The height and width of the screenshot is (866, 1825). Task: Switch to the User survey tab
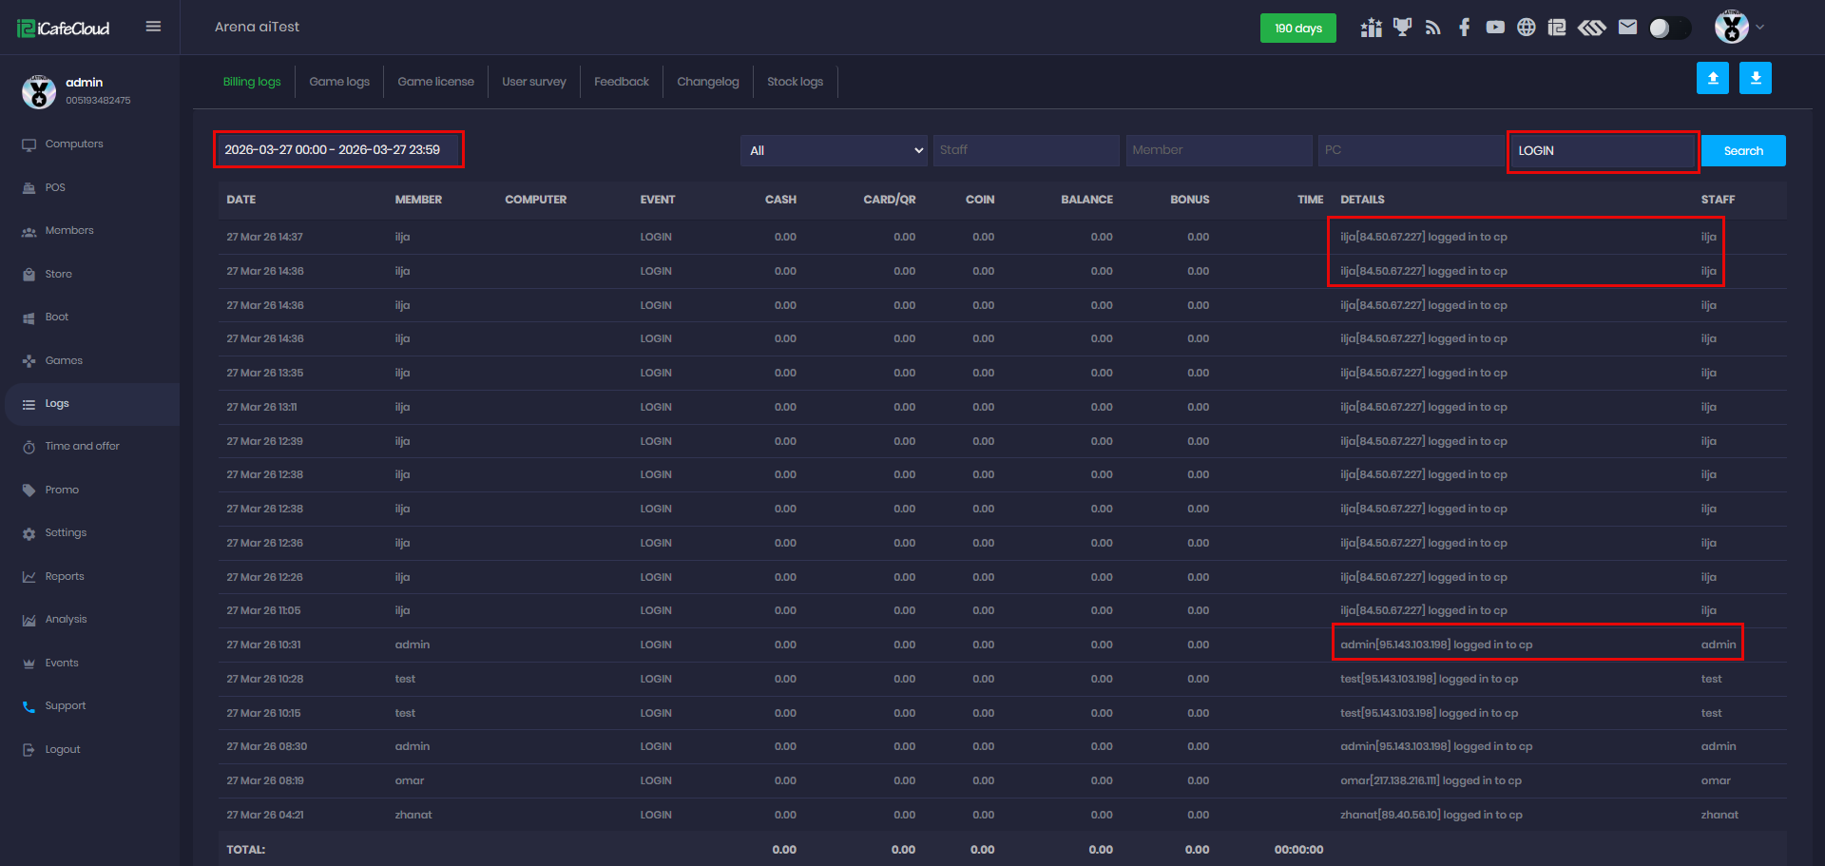click(x=533, y=82)
